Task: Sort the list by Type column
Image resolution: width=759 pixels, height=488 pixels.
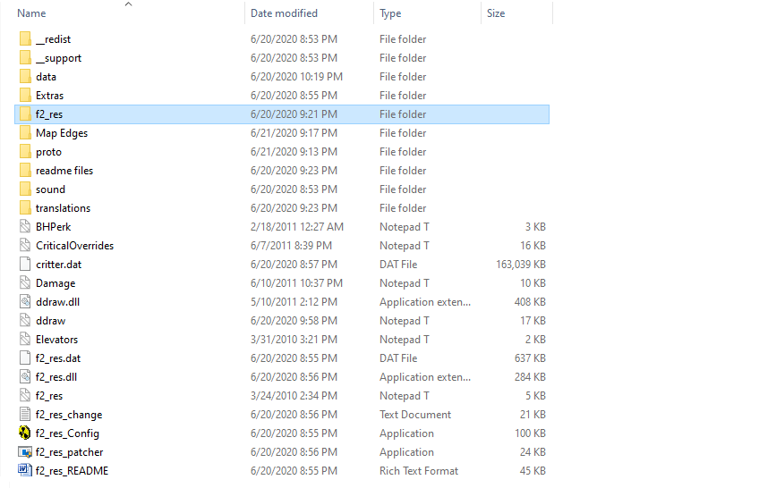Action: coord(390,13)
